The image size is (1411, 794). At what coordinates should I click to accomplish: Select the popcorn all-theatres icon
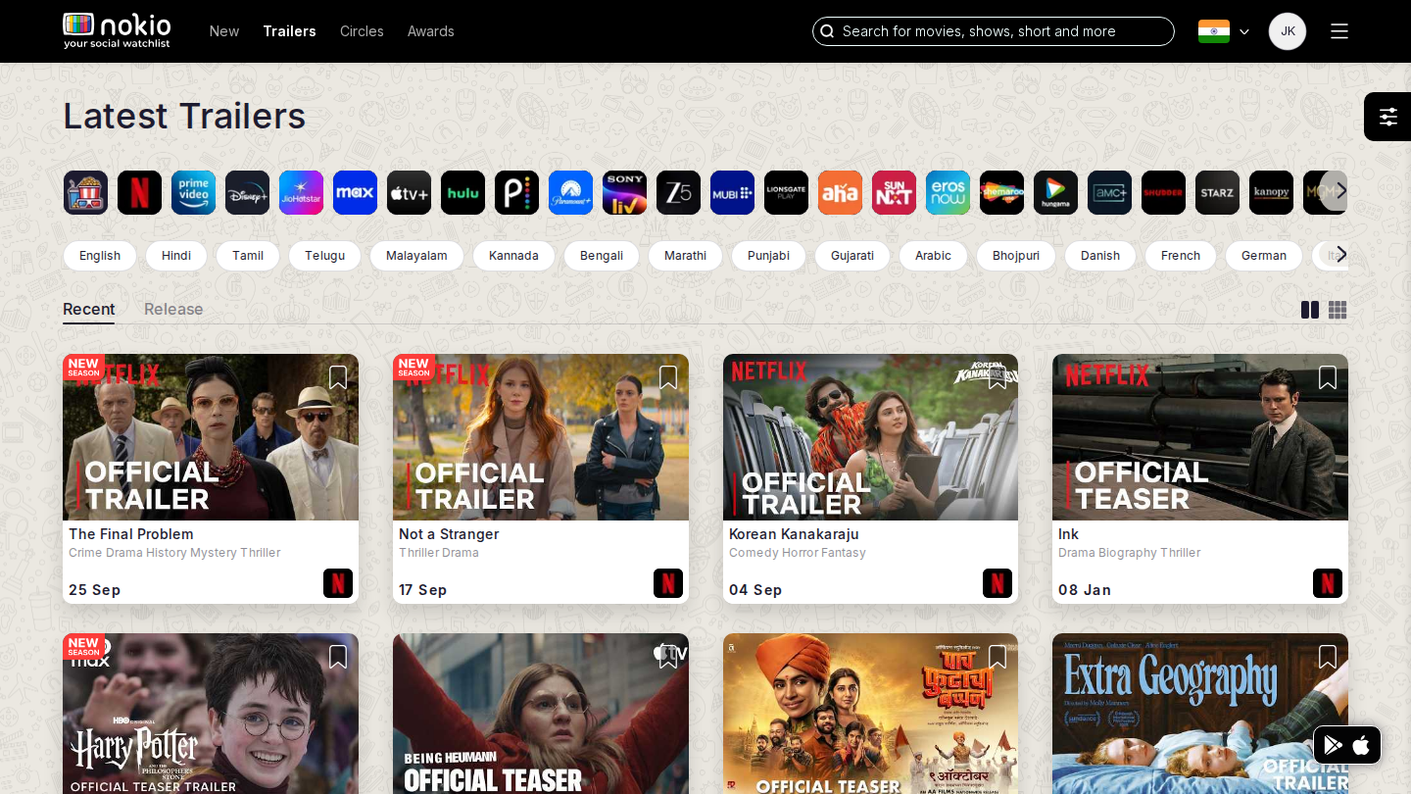point(85,192)
